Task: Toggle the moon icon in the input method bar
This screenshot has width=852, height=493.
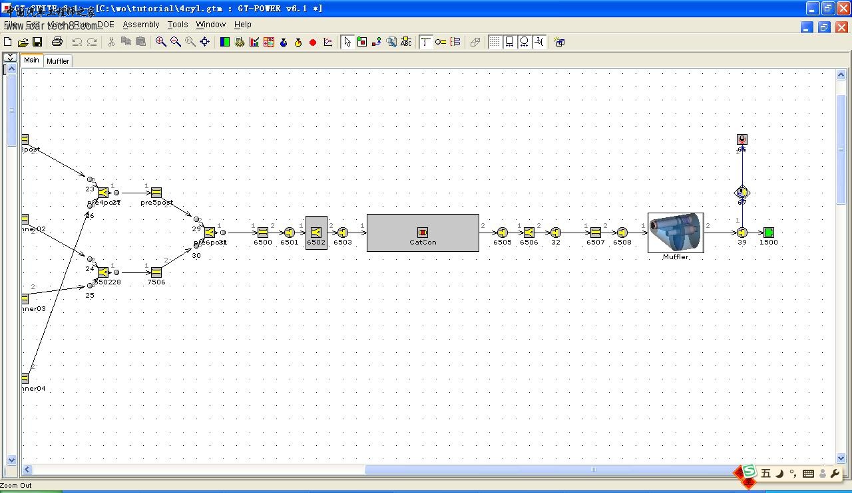Action: pos(779,474)
